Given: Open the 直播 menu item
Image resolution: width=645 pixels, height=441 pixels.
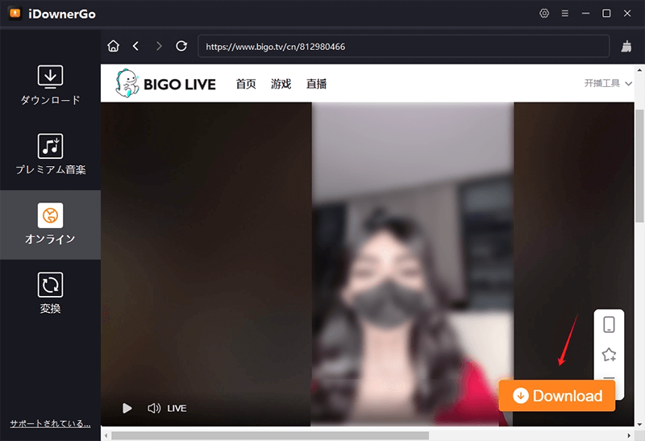Looking at the screenshot, I should coord(316,84).
